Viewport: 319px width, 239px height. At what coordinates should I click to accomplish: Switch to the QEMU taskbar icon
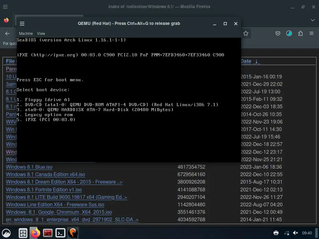73,233
